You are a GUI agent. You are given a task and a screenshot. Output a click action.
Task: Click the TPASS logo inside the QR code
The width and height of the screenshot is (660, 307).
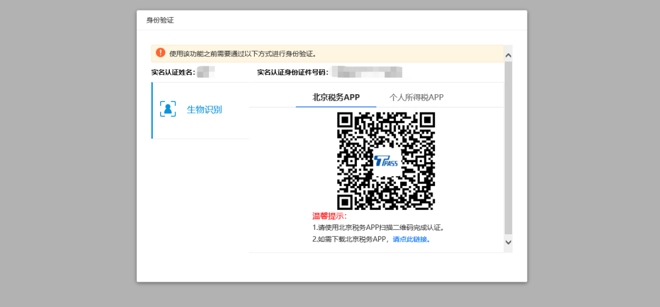pos(386,161)
